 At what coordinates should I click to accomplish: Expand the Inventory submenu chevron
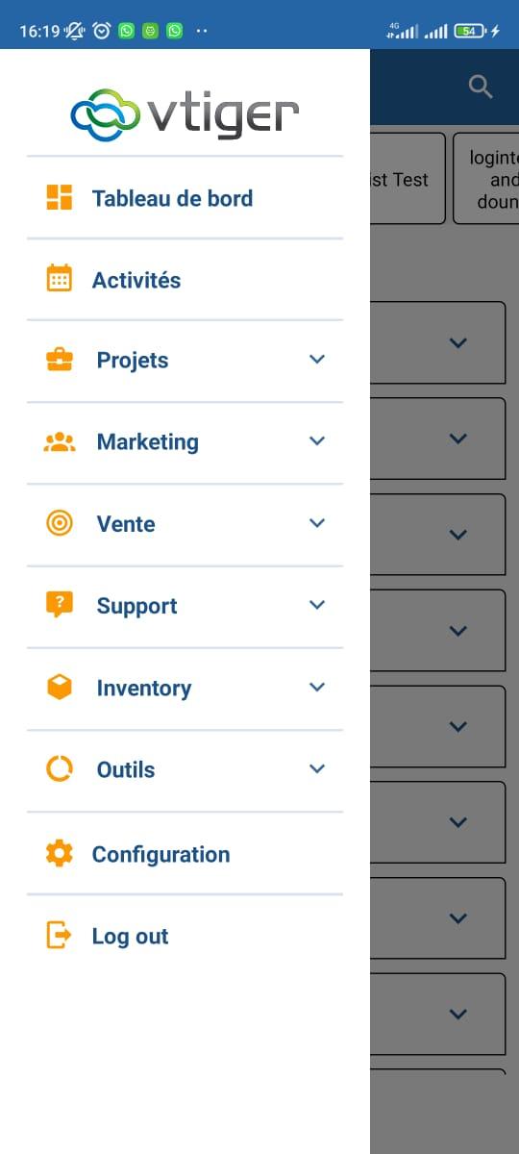click(318, 687)
